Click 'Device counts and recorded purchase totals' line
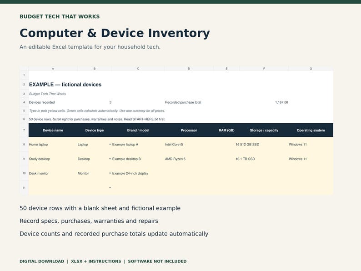 [114, 234]
